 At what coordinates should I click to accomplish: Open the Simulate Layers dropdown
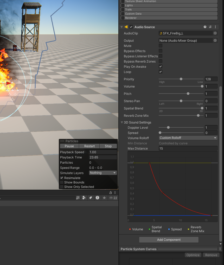tap(103, 173)
